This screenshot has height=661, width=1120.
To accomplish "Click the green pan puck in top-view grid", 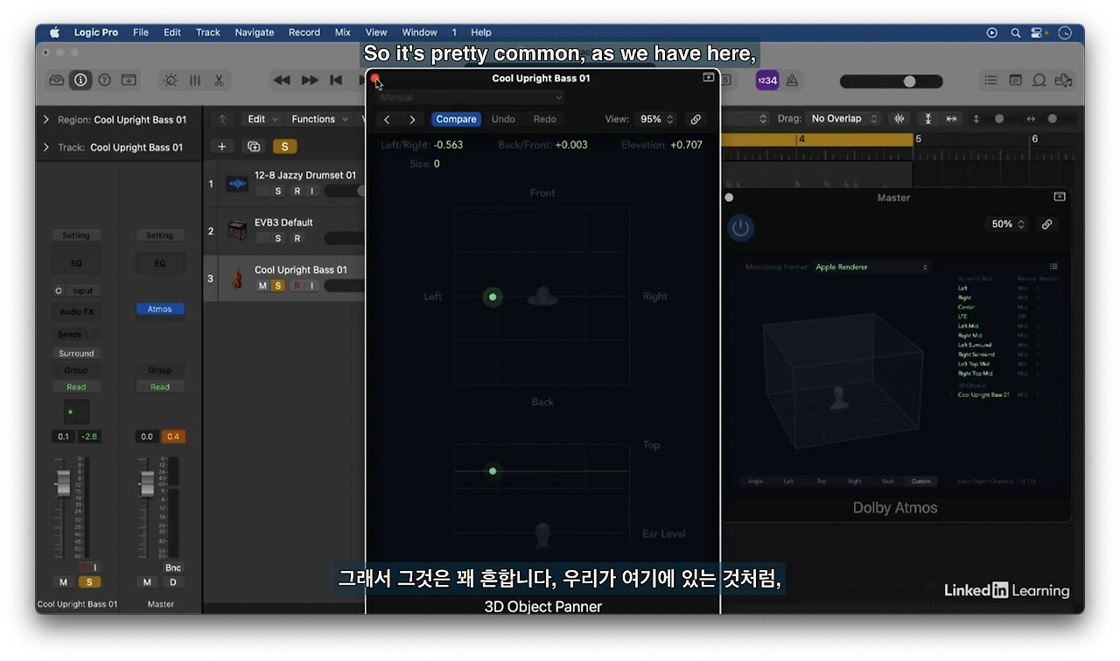I will [x=493, y=297].
